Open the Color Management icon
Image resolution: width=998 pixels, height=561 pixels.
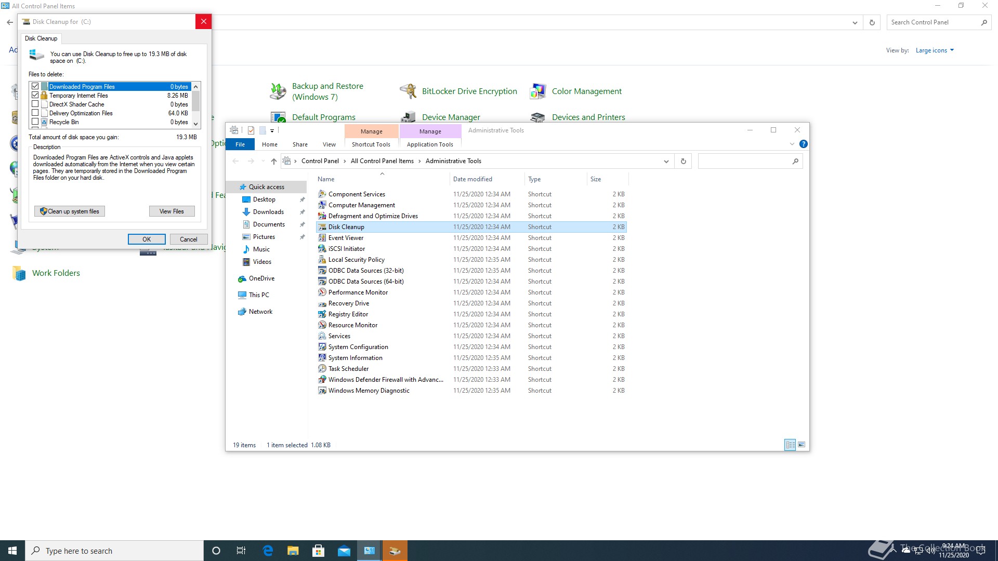point(538,91)
